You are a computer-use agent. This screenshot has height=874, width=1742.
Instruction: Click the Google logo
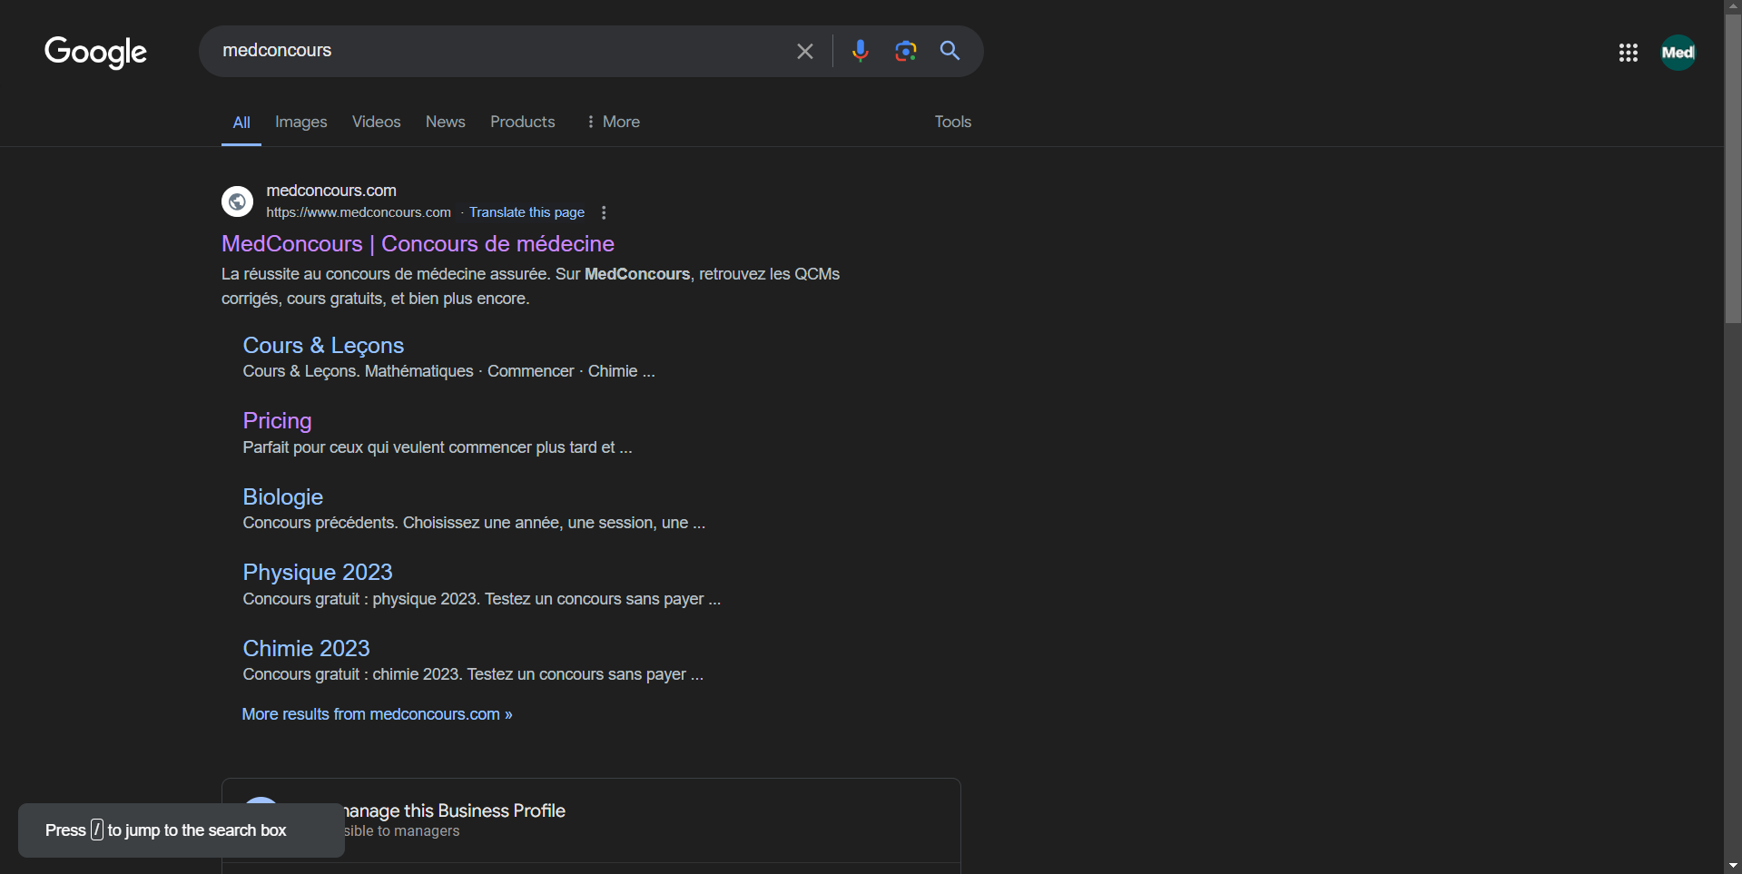(95, 53)
